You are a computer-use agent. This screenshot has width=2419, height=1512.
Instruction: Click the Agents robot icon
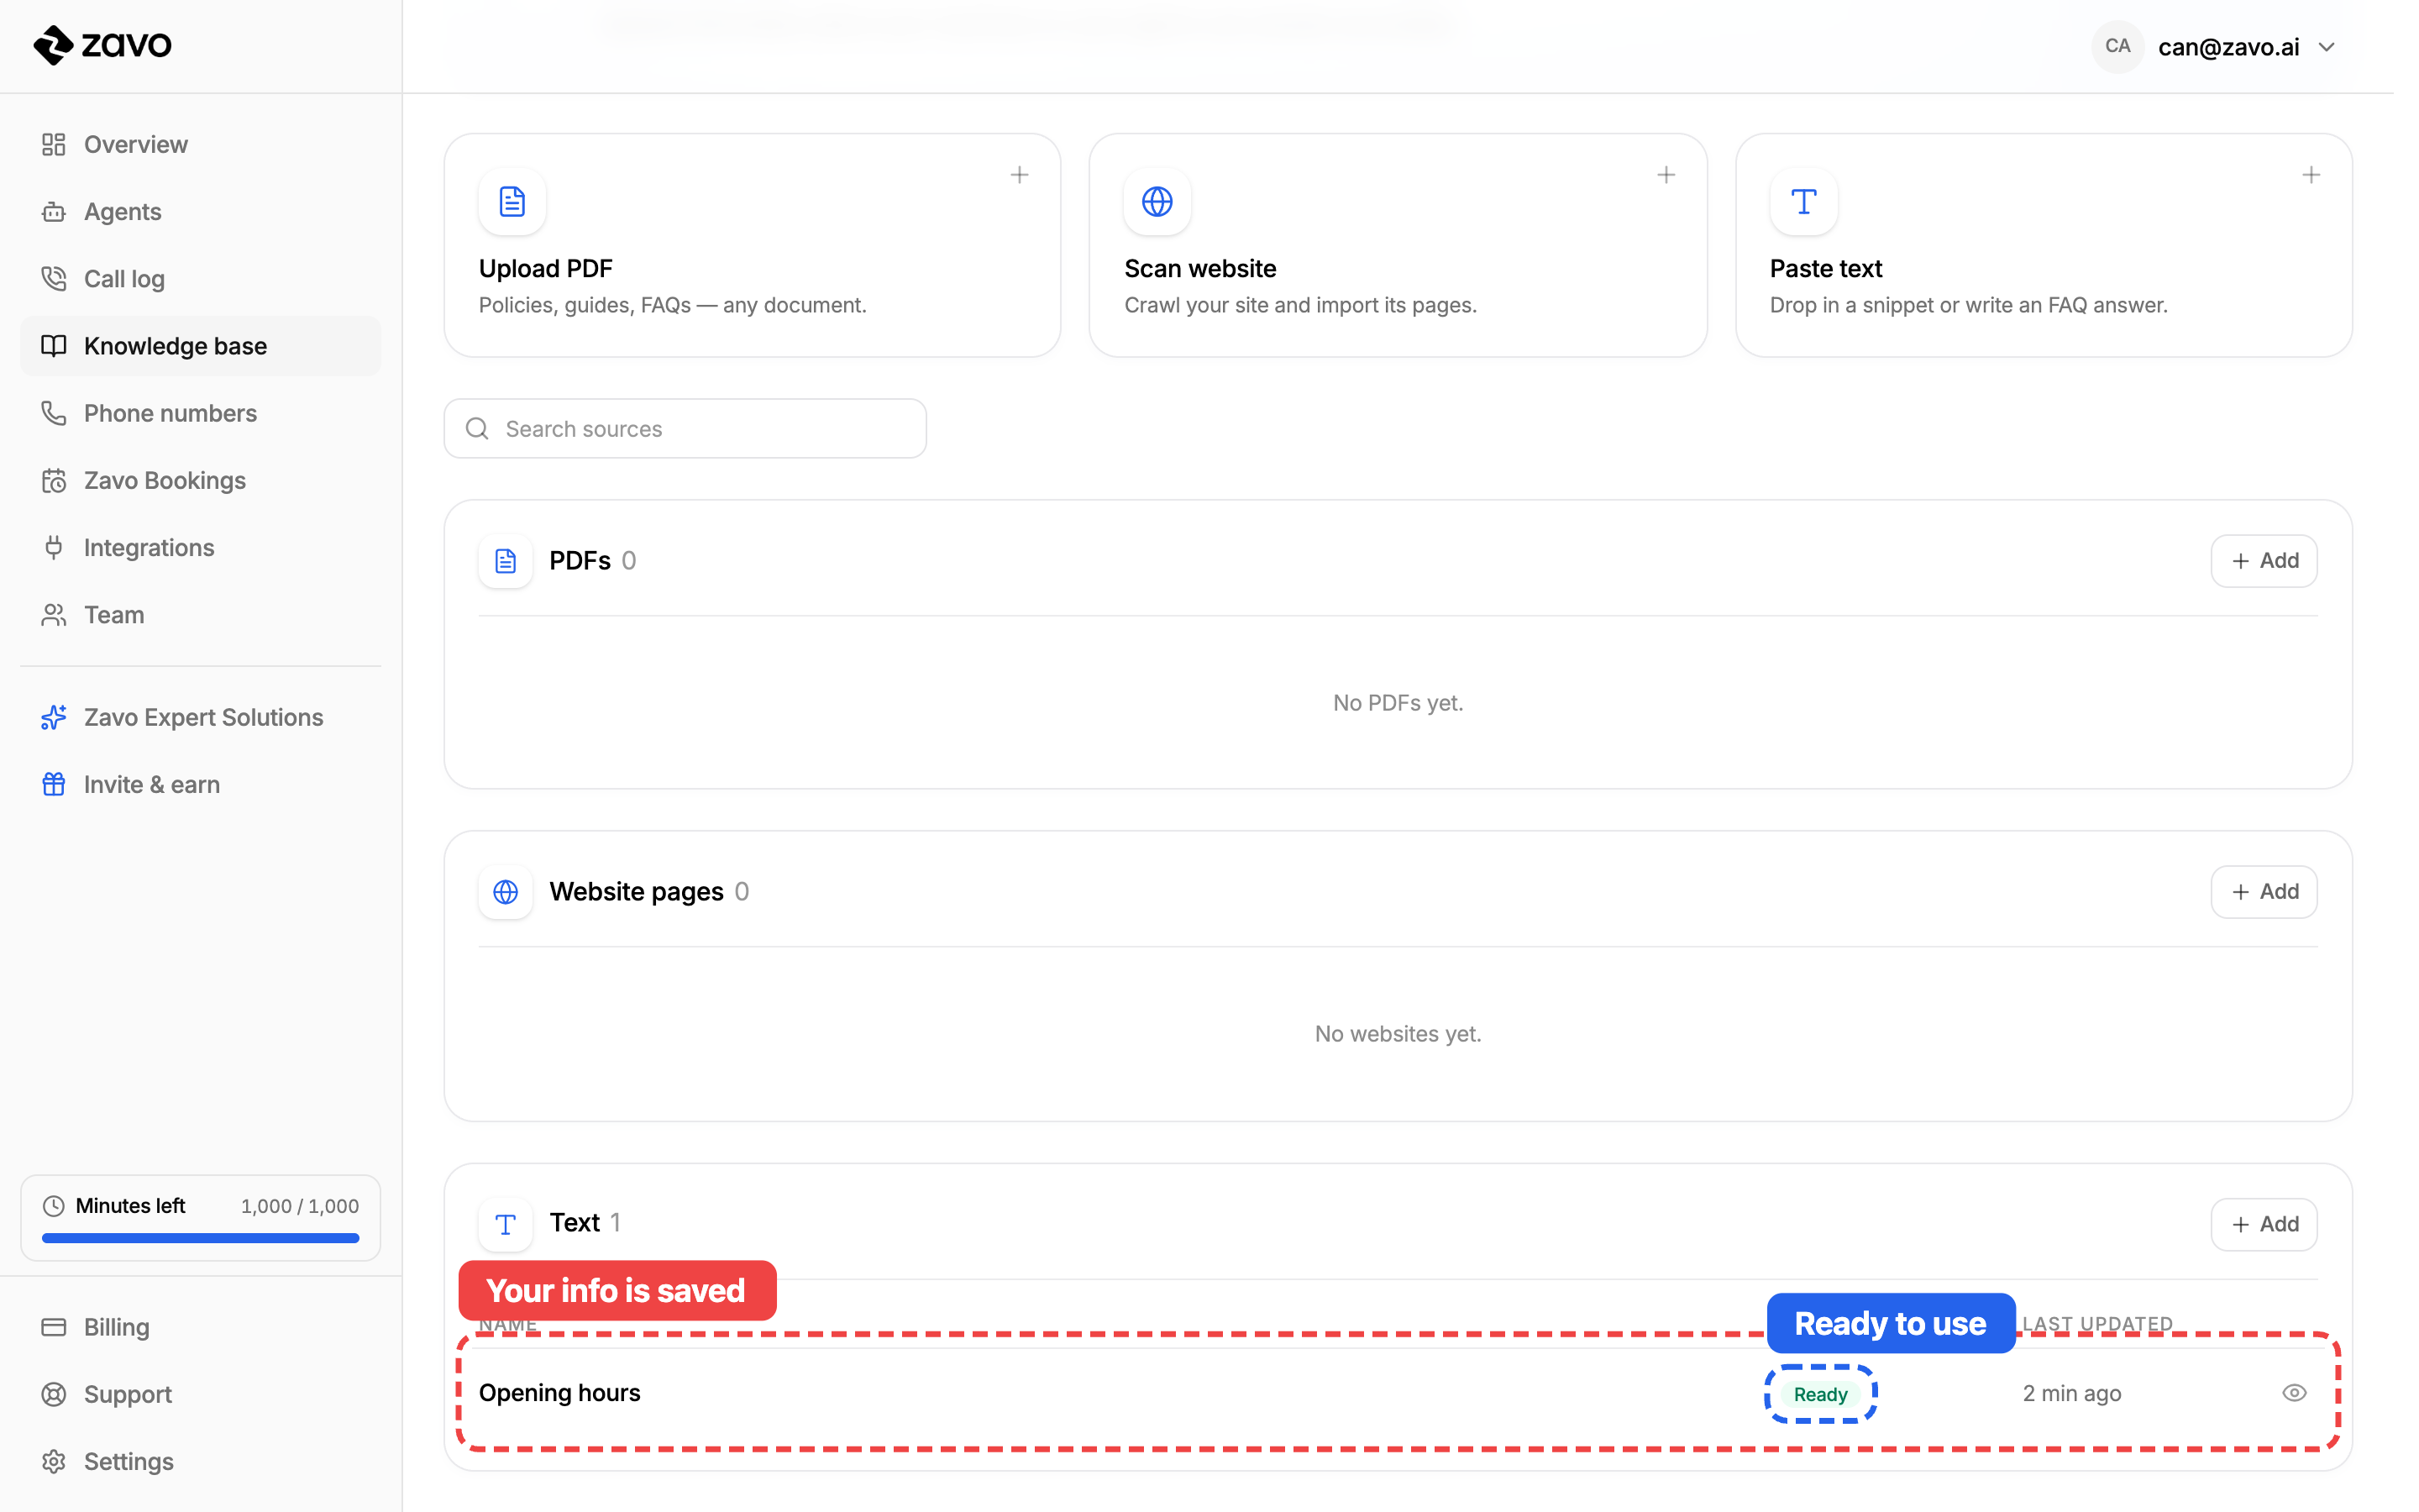pyautogui.click(x=54, y=211)
